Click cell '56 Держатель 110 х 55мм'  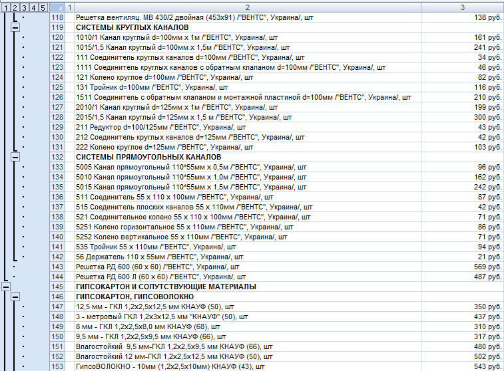248,257
